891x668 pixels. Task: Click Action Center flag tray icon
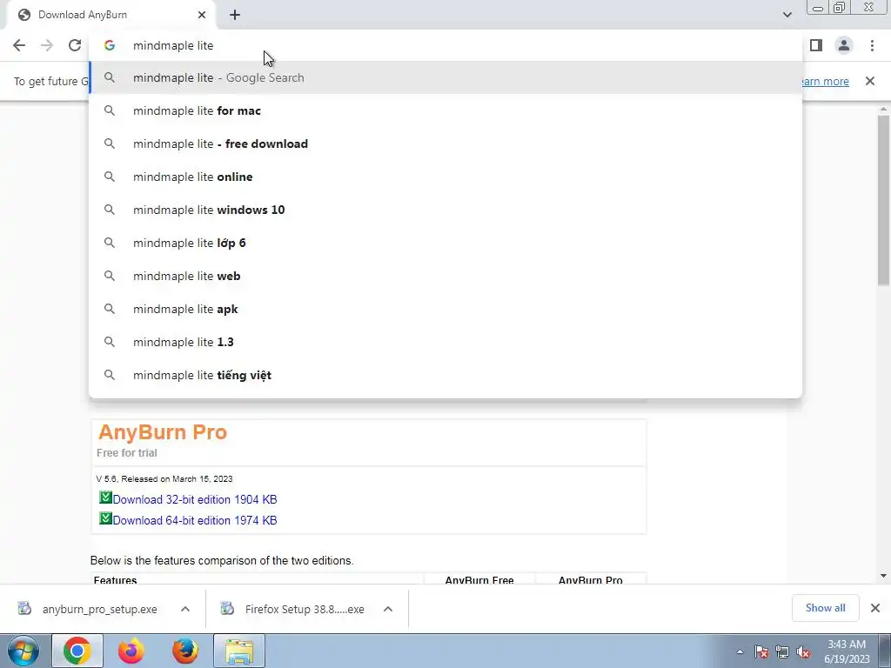pyautogui.click(x=761, y=652)
